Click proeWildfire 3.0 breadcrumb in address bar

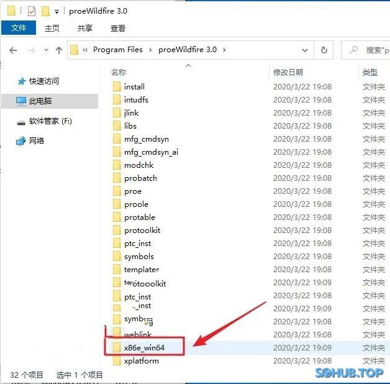(x=188, y=50)
